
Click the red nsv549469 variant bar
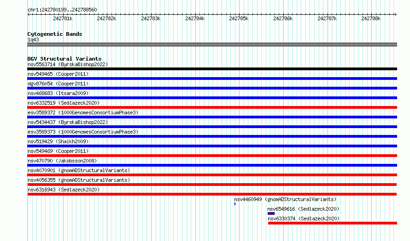212,156
